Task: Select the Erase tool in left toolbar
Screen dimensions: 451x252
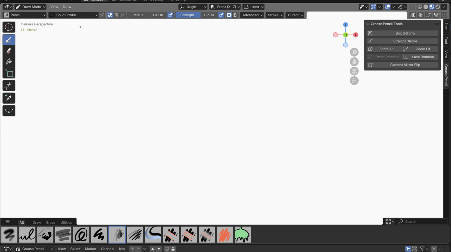Action: tap(9, 51)
